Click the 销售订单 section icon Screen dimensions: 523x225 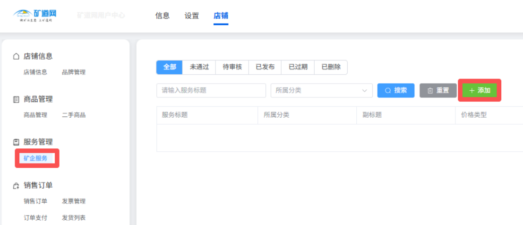pyautogui.click(x=16, y=185)
